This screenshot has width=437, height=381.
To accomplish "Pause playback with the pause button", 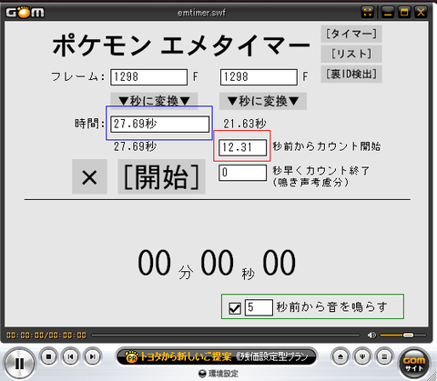I will point(19,364).
